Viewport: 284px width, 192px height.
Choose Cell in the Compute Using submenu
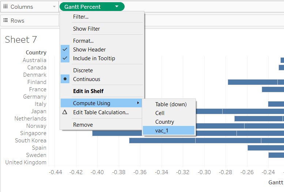(x=160, y=113)
